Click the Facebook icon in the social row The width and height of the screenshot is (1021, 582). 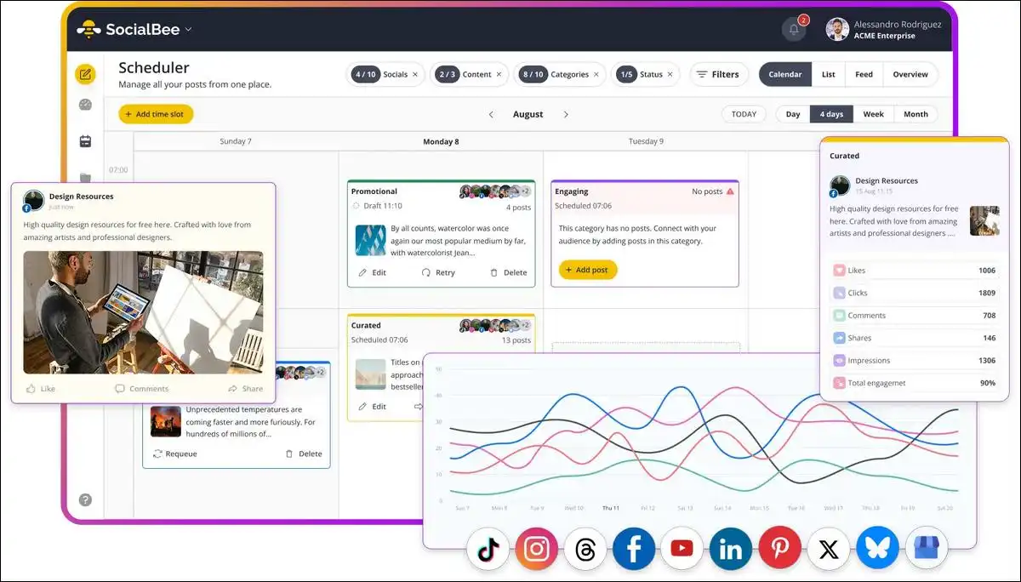click(634, 550)
